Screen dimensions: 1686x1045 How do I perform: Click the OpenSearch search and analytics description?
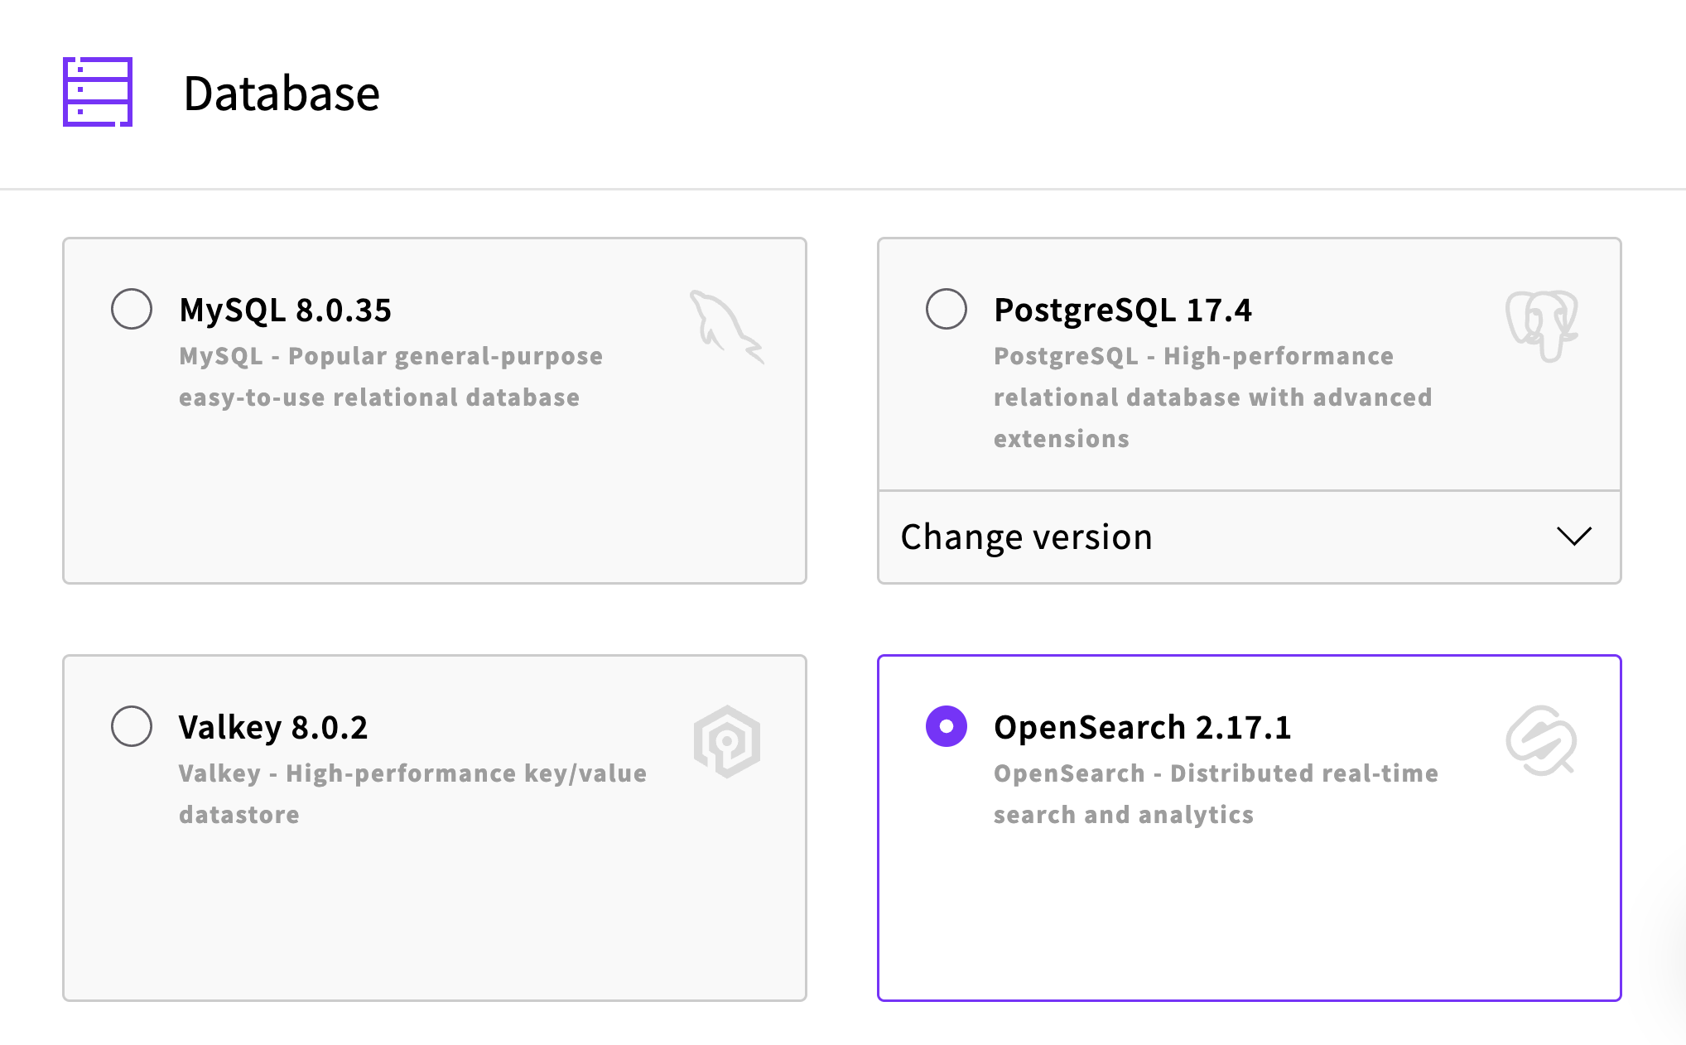coord(1216,794)
